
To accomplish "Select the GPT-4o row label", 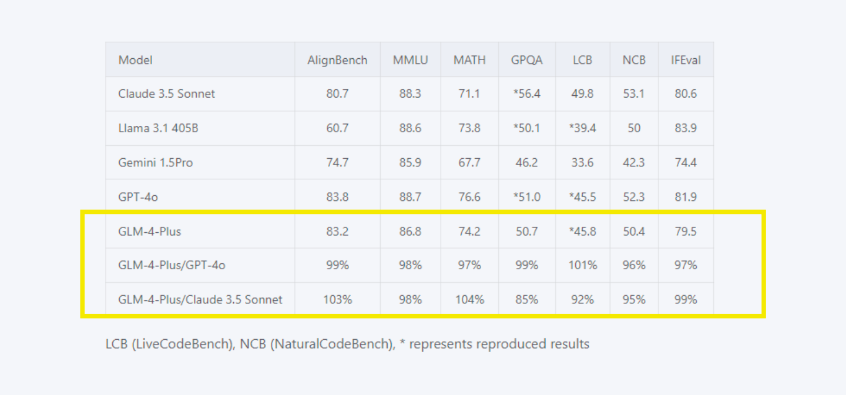I will pyautogui.click(x=138, y=197).
